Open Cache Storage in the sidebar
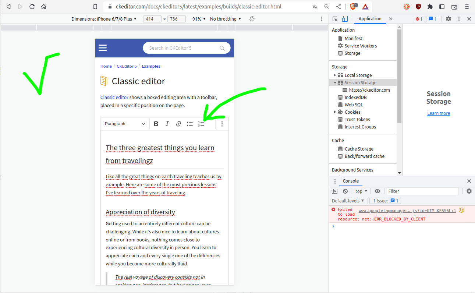 click(359, 149)
